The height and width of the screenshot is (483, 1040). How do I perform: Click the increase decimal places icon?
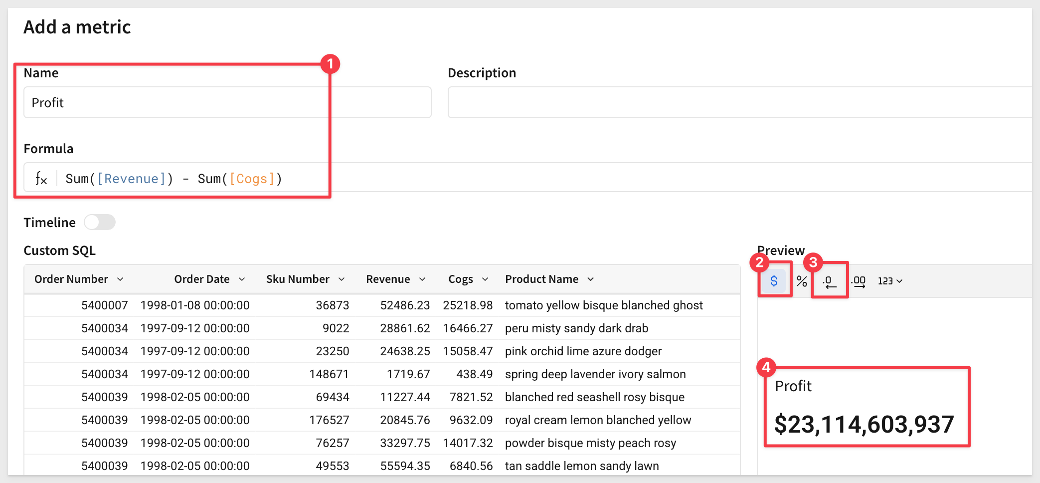pyautogui.click(x=858, y=281)
